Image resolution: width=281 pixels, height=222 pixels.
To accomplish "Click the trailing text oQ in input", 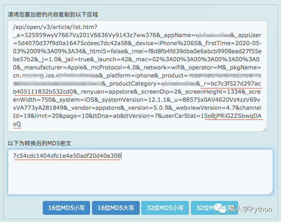I will point(17,124).
